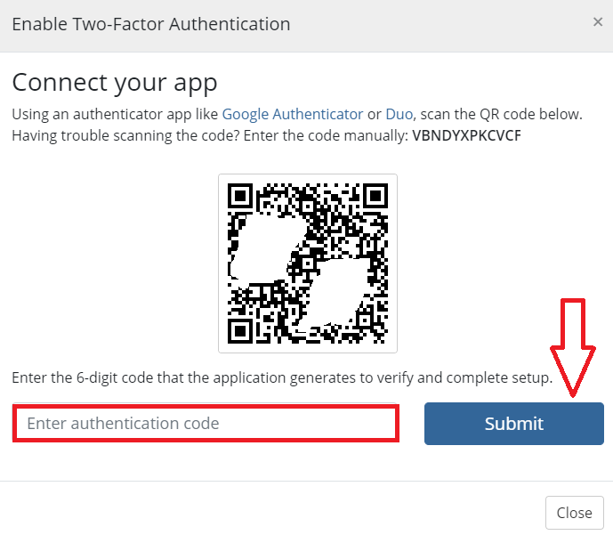
Task: Click the 6-digit code instruction text
Action: [x=282, y=377]
